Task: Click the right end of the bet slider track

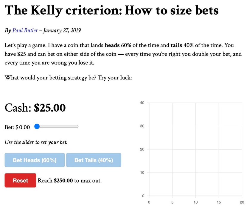Action: tap(77, 126)
